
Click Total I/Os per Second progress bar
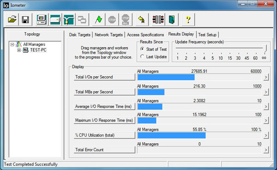click(x=199, y=77)
